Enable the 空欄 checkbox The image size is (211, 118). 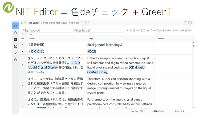144,31
